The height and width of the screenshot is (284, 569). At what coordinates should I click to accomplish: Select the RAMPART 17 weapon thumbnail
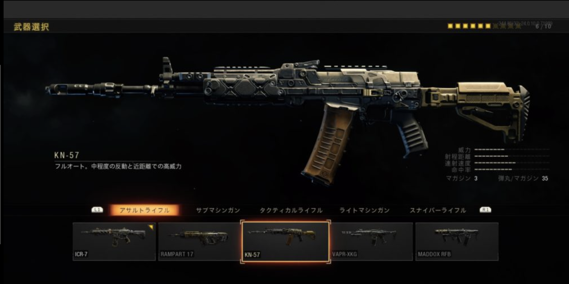click(x=199, y=242)
